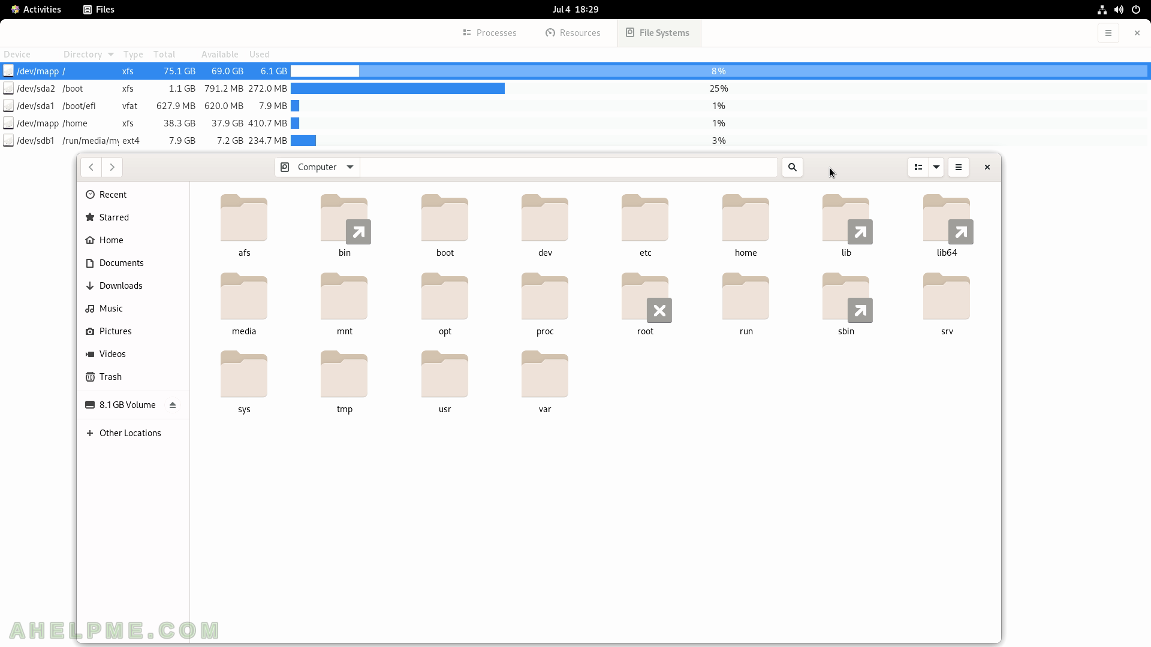The width and height of the screenshot is (1151, 647).
Task: Sort by Device column header
Action: [x=30, y=55]
